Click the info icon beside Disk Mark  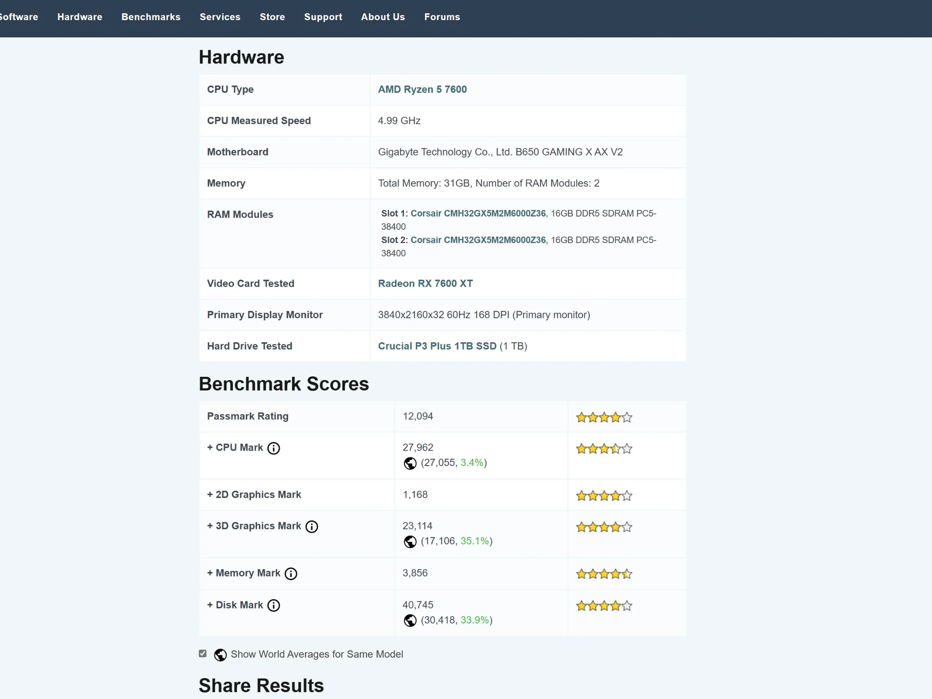(274, 606)
